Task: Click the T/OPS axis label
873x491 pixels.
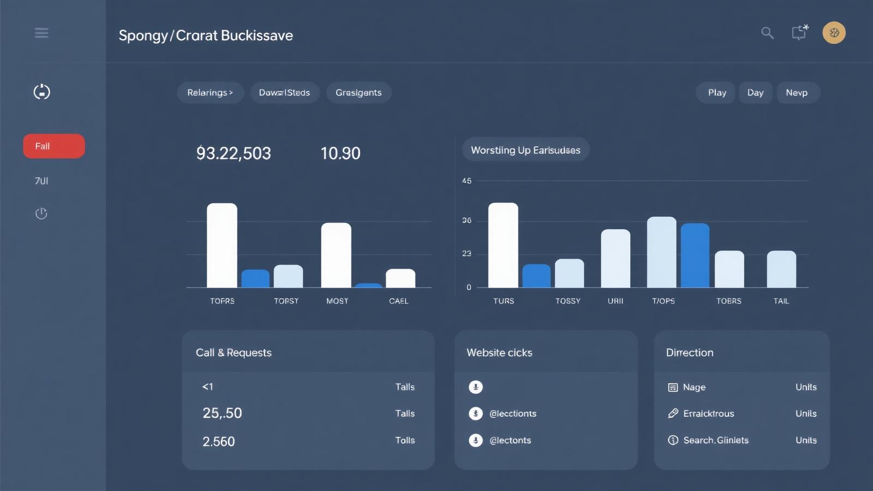Action: 663,301
